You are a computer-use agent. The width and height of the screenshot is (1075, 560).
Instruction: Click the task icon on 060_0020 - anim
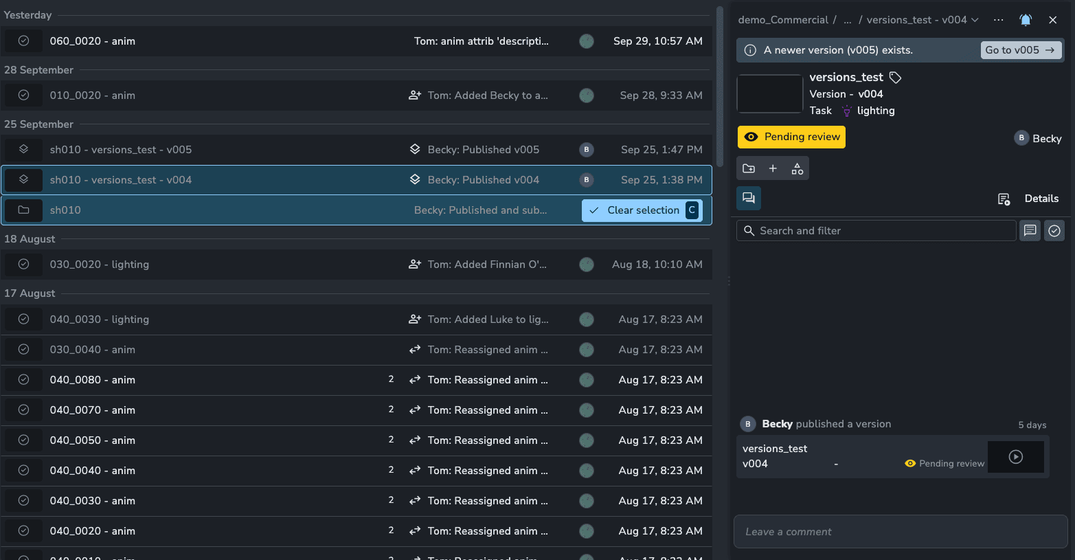(x=23, y=41)
